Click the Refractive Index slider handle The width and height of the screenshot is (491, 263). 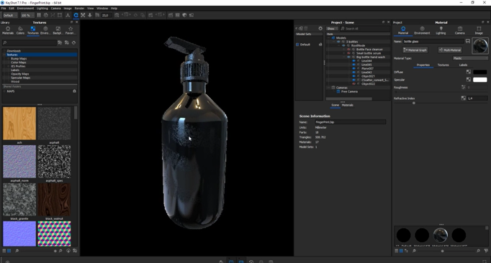(x=414, y=103)
